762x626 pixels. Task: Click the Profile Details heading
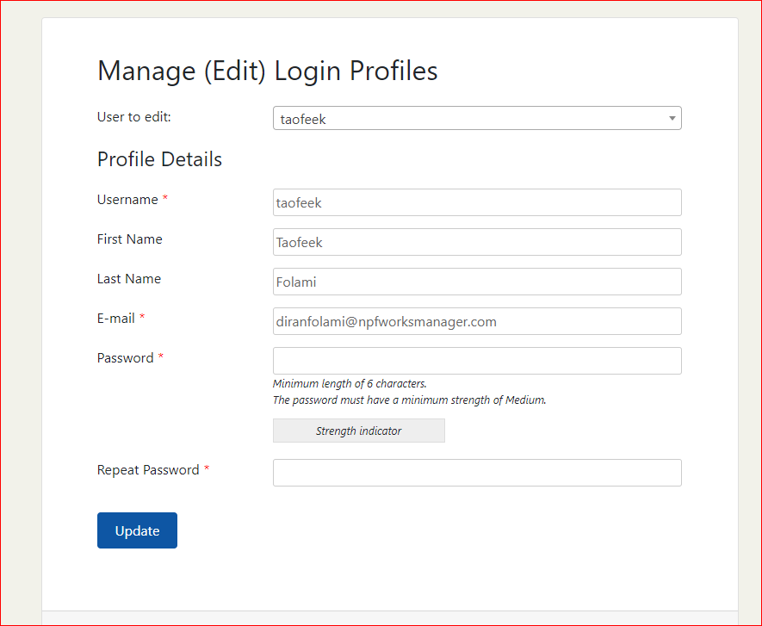point(159,159)
